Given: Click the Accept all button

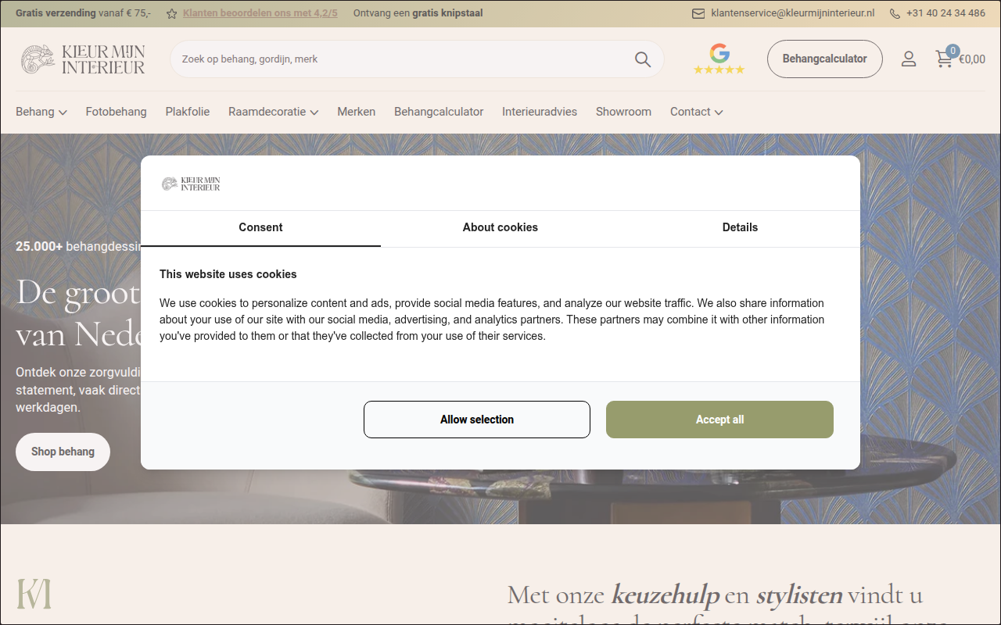Looking at the screenshot, I should point(719,420).
